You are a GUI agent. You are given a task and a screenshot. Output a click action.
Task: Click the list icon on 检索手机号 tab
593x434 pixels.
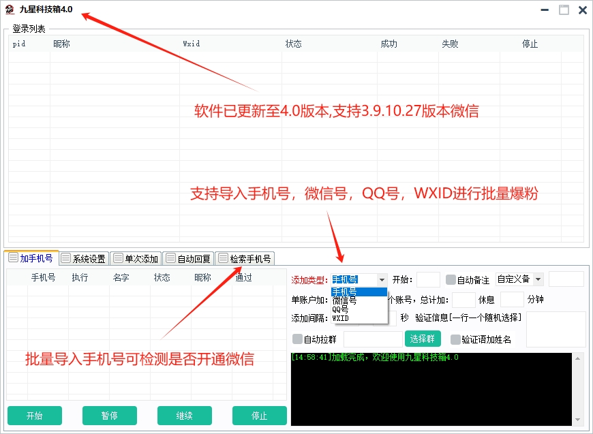click(223, 258)
